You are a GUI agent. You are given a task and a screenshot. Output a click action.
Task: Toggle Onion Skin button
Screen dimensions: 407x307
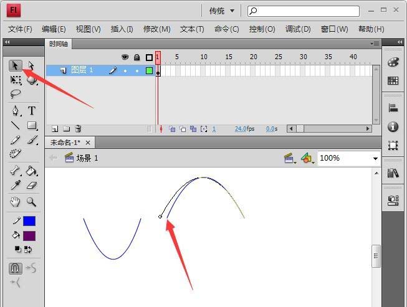[x=172, y=129]
